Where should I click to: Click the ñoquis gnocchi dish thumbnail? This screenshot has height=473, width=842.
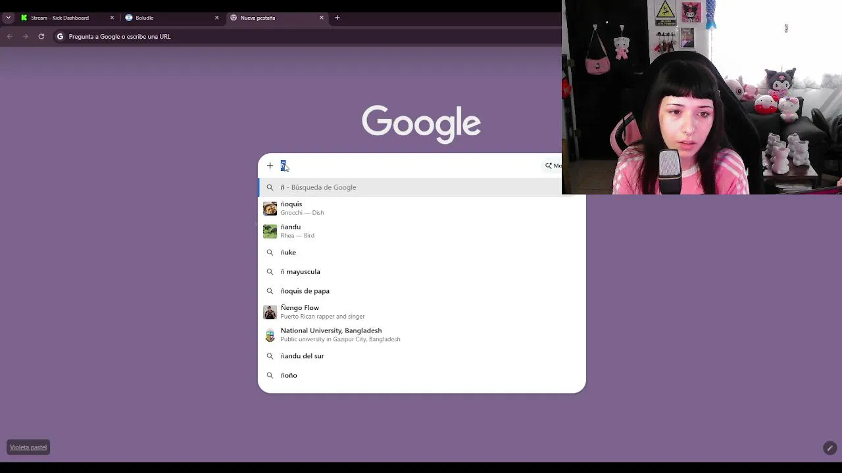pyautogui.click(x=270, y=208)
